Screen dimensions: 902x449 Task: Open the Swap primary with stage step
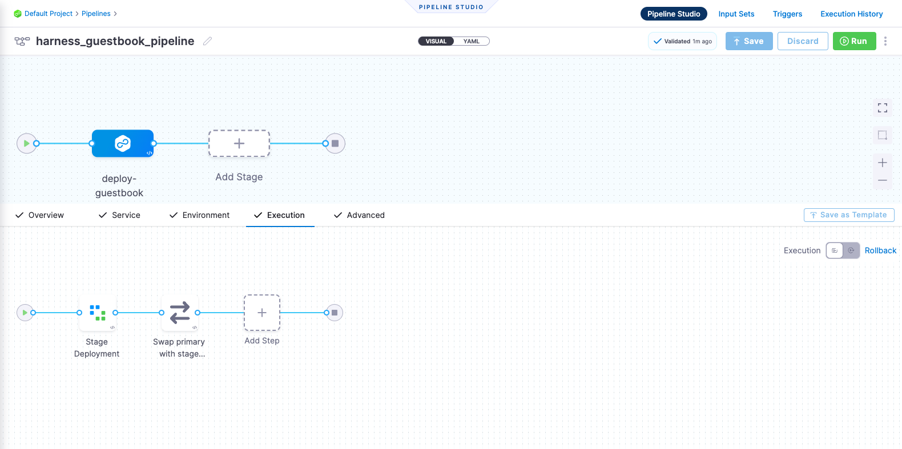pos(180,313)
